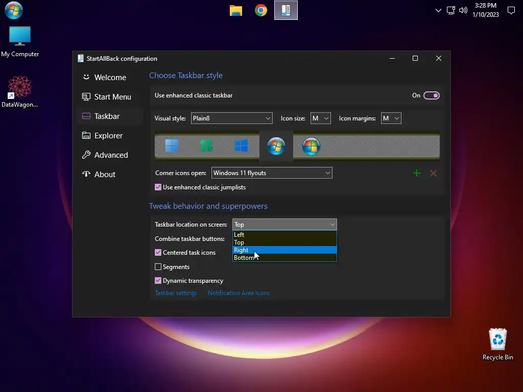523x392 pixels.
Task: Click the StartAllBack title bar icon
Action: point(80,58)
